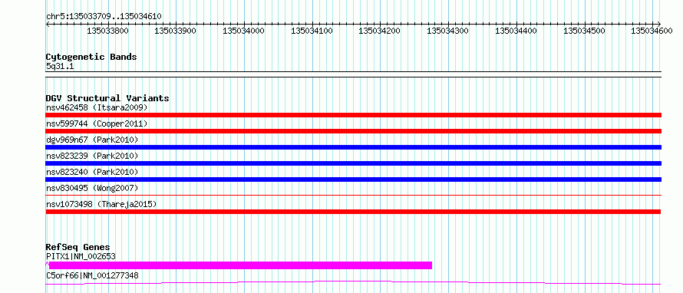Select variant label nsv599744 (Cooper2011)
The width and height of the screenshot is (683, 293).
pos(97,123)
